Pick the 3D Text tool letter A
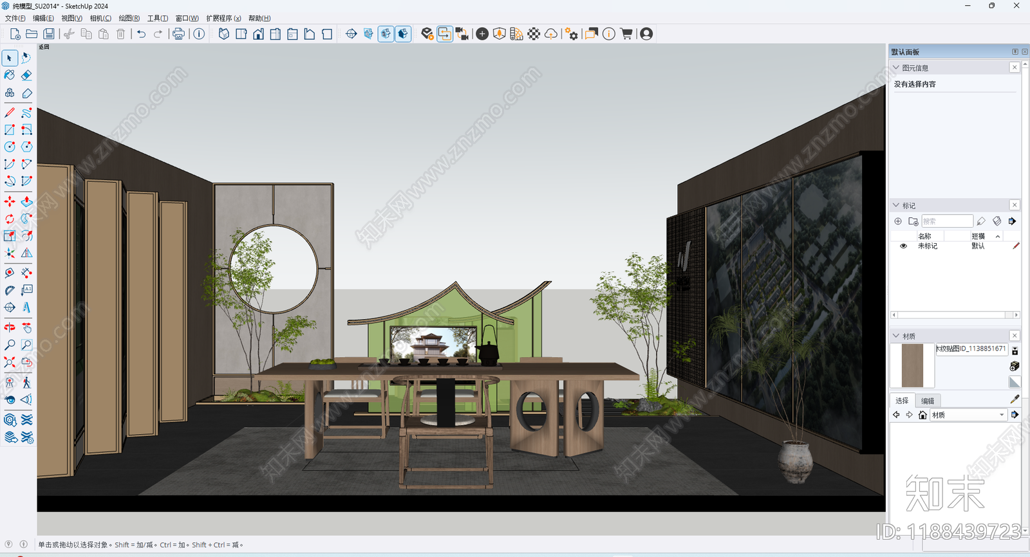This screenshot has width=1030, height=557. tap(26, 307)
